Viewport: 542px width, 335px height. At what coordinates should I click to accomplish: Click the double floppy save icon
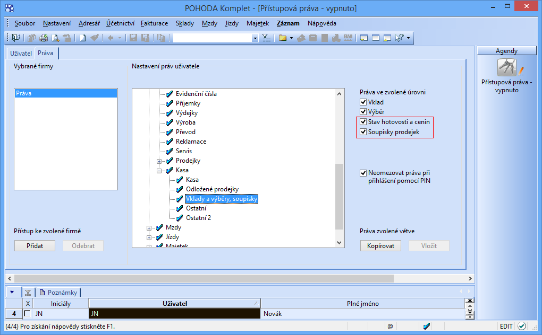(145, 38)
